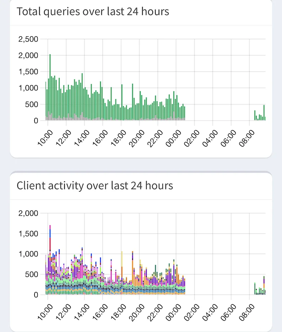
Task: Click the rightmost green bar in Total queries chart
Action: pos(265,118)
